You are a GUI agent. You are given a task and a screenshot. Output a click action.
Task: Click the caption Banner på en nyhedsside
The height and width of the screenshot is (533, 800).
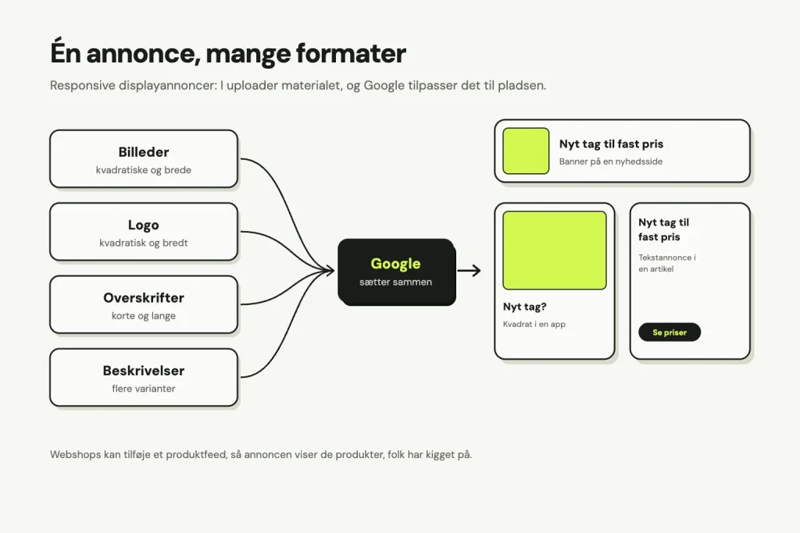click(x=611, y=162)
